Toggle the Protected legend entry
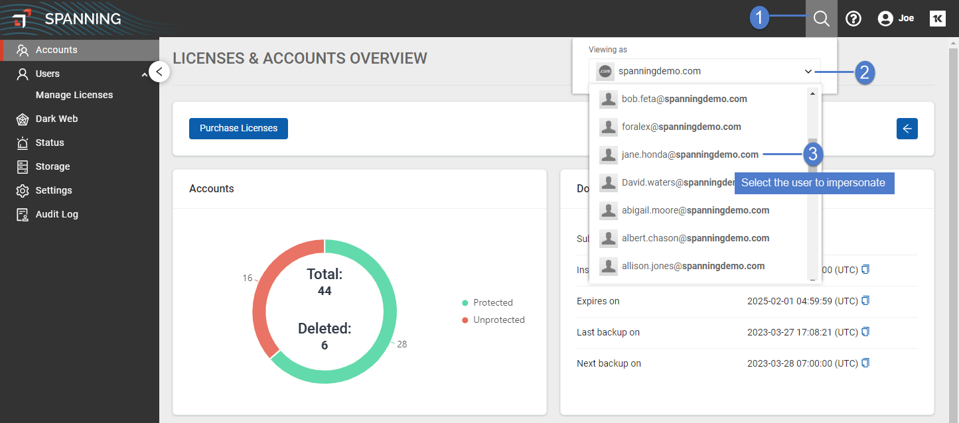This screenshot has height=423, width=959. tap(487, 302)
